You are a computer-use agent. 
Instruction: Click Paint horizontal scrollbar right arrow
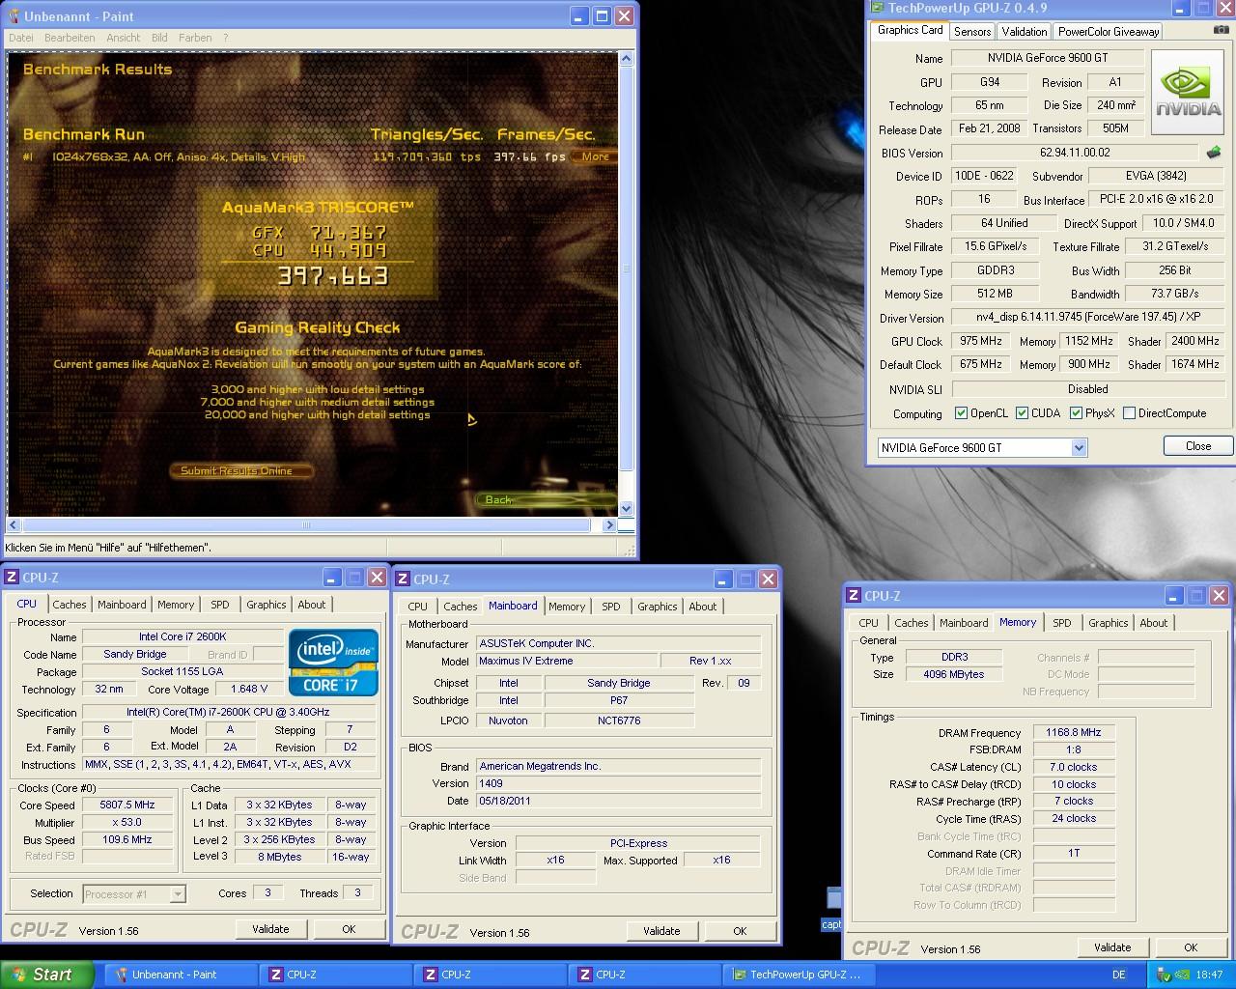tap(609, 525)
